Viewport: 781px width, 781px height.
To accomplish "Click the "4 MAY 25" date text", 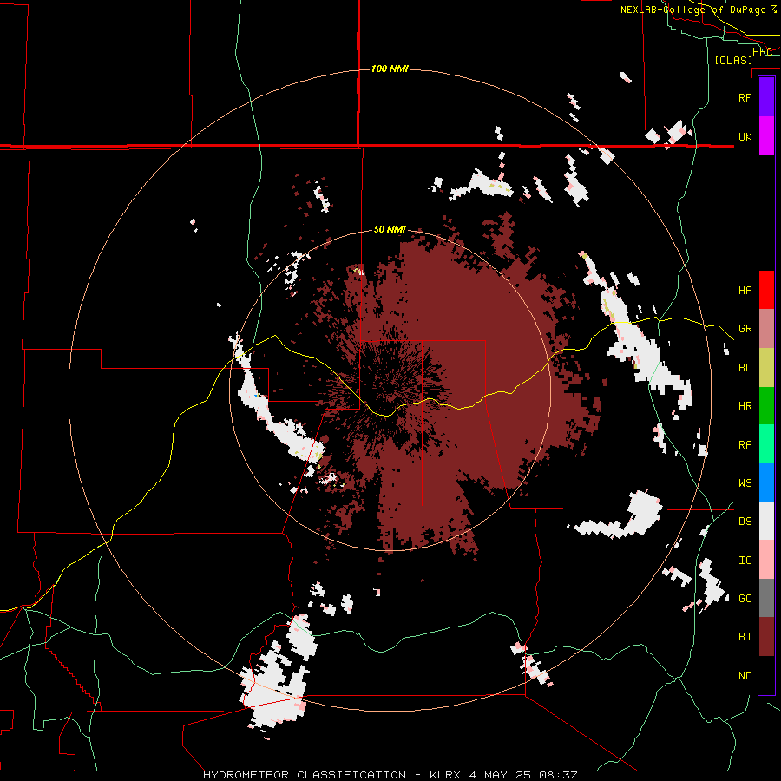I will pyautogui.click(x=502, y=775).
